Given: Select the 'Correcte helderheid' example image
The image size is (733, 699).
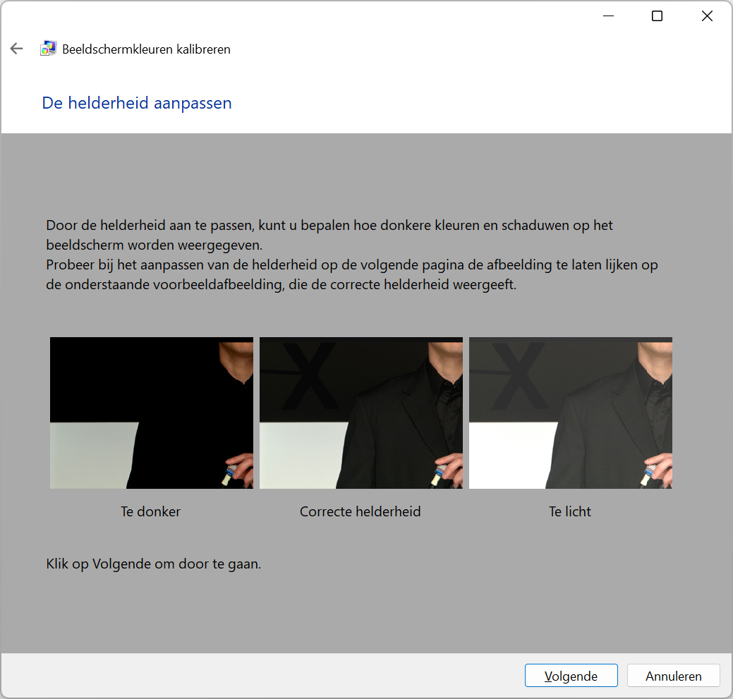Looking at the screenshot, I should (x=361, y=413).
